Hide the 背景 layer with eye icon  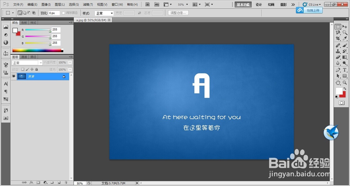(14, 76)
